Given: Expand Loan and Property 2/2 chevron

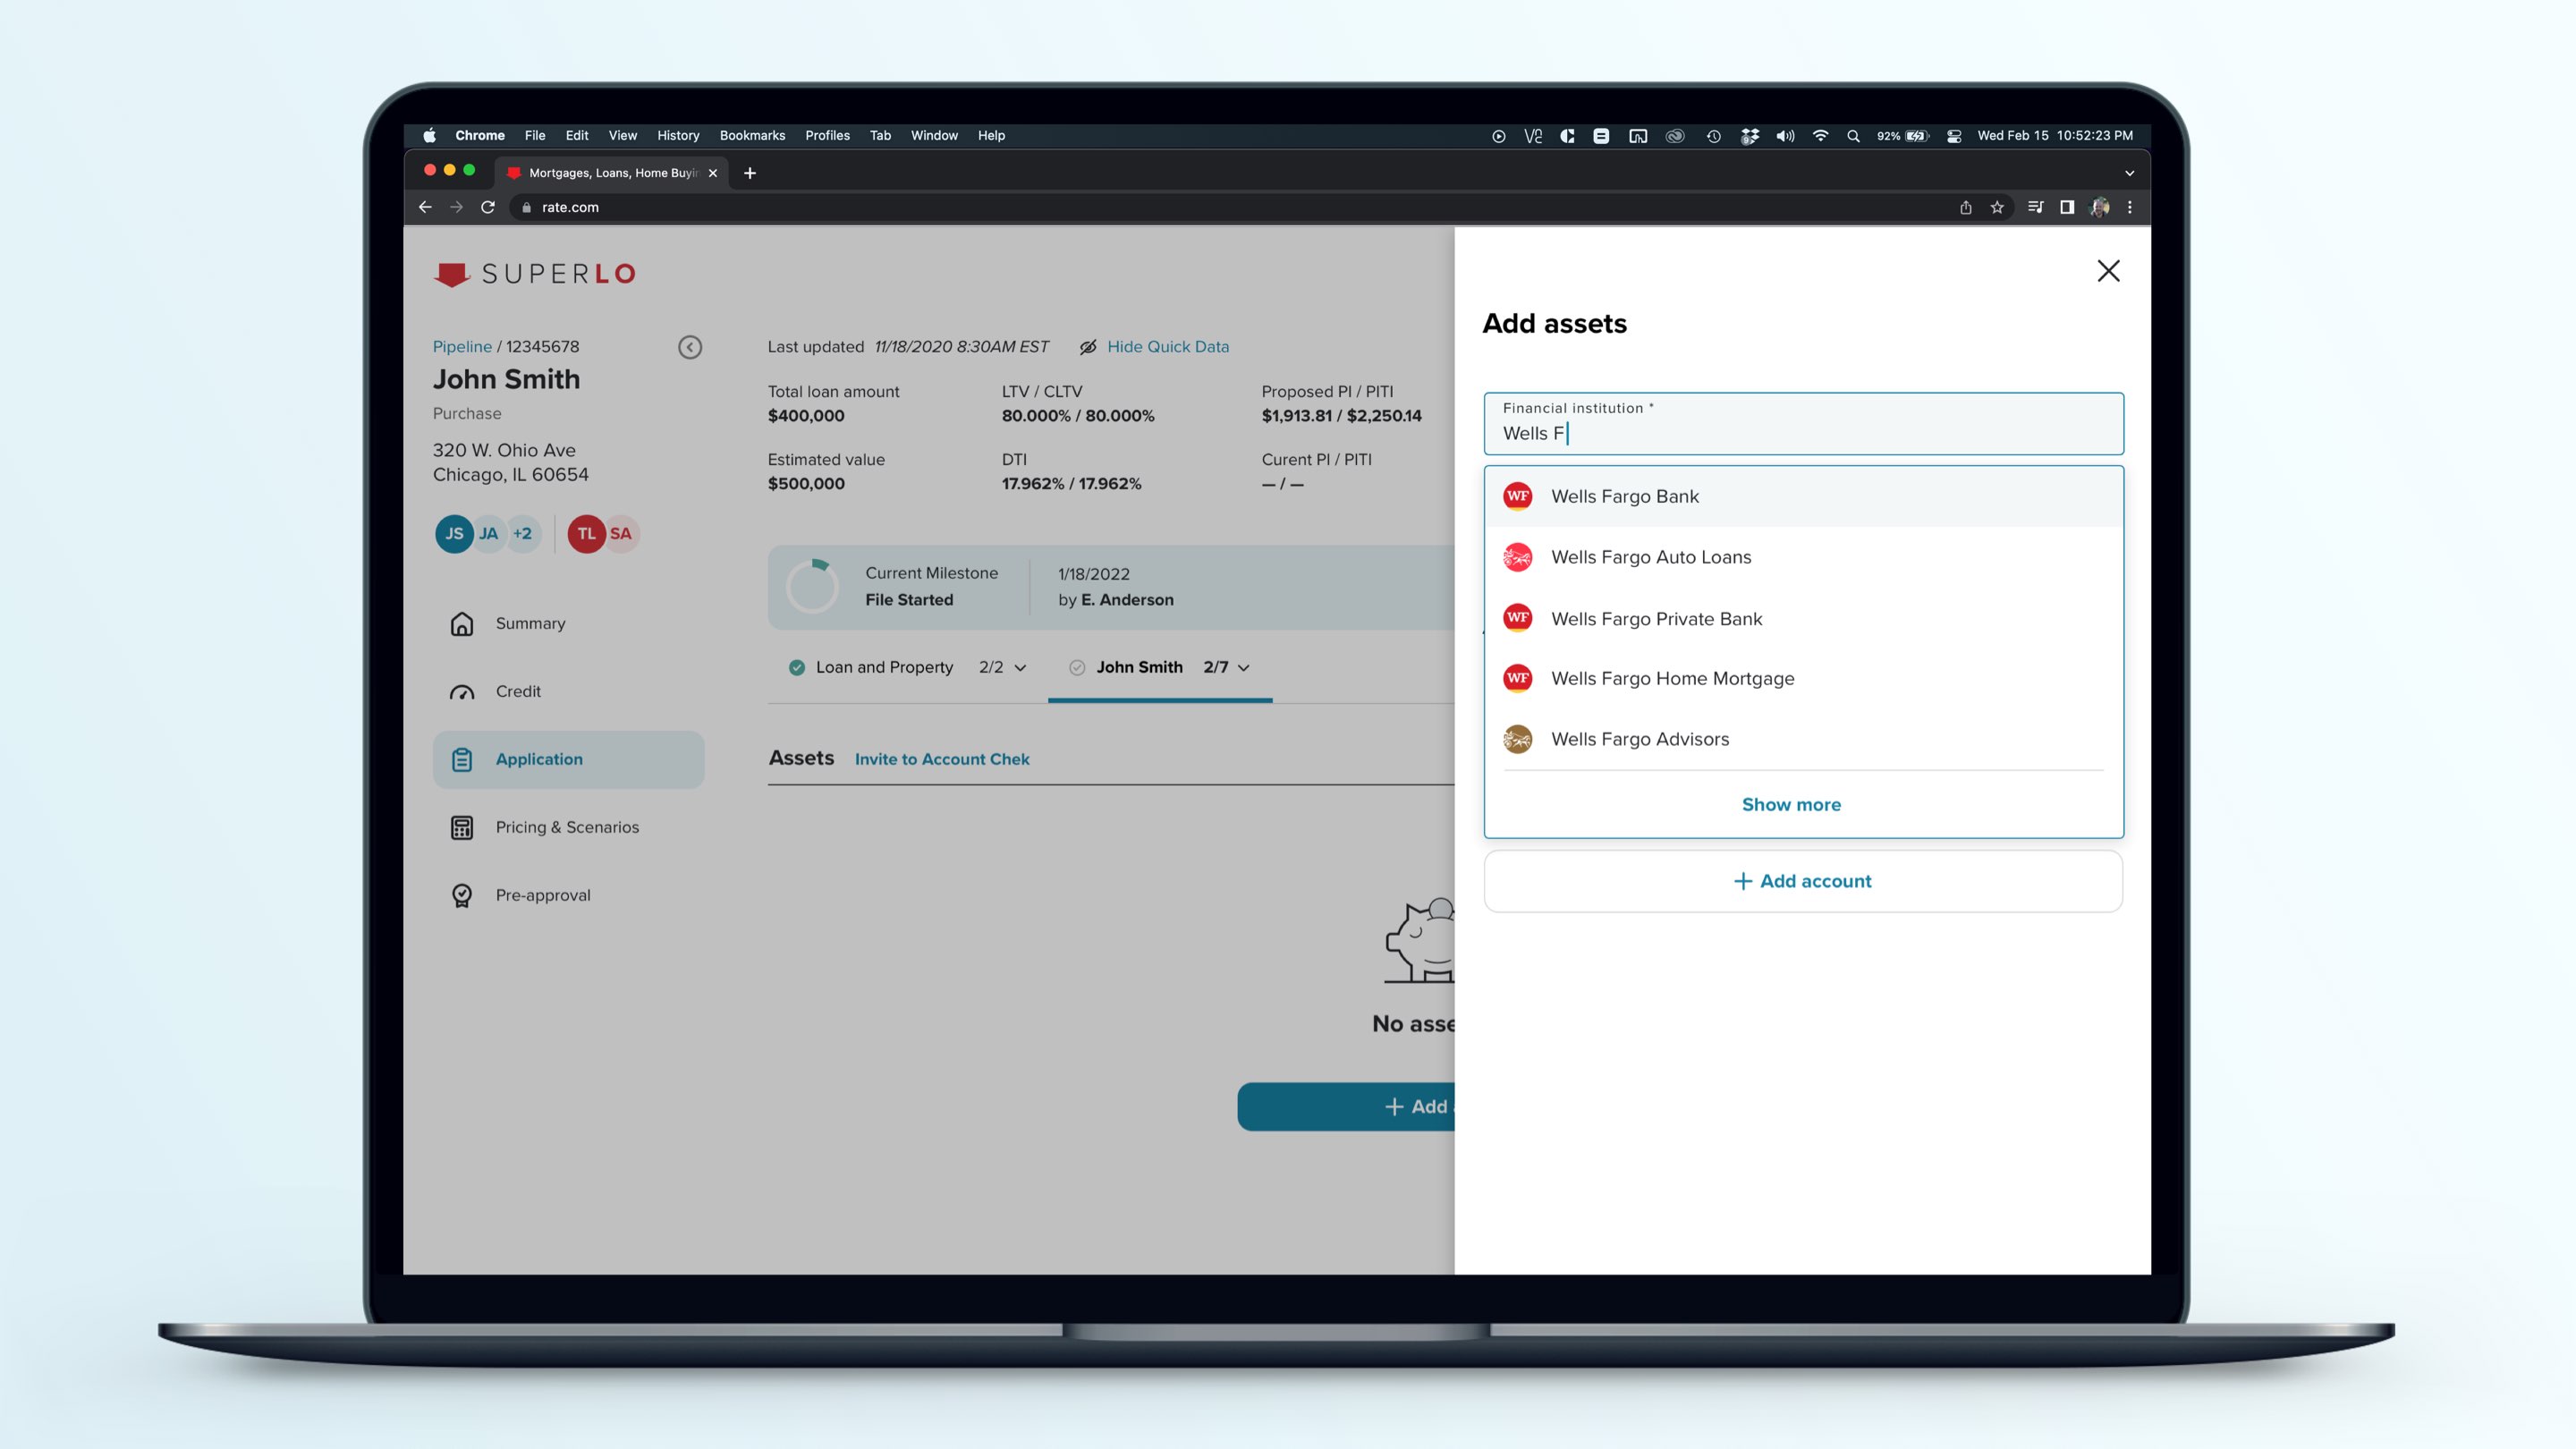Looking at the screenshot, I should [1020, 668].
